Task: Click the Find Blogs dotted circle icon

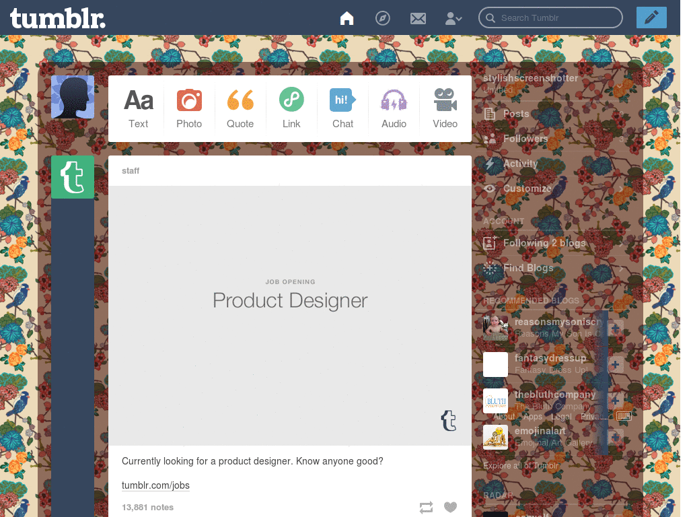Action: [x=490, y=268]
